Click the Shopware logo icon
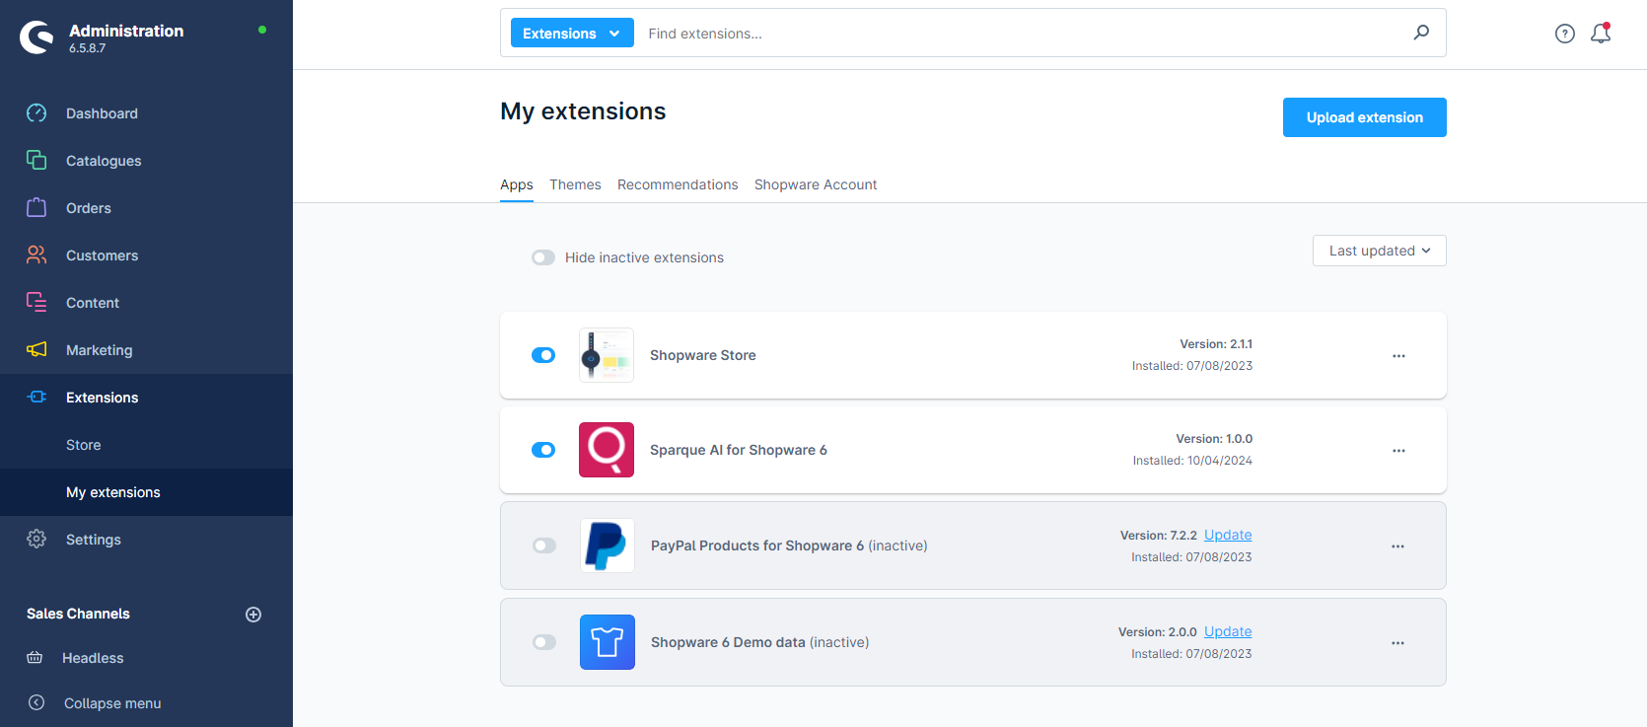Image resolution: width=1647 pixels, height=727 pixels. [36, 37]
